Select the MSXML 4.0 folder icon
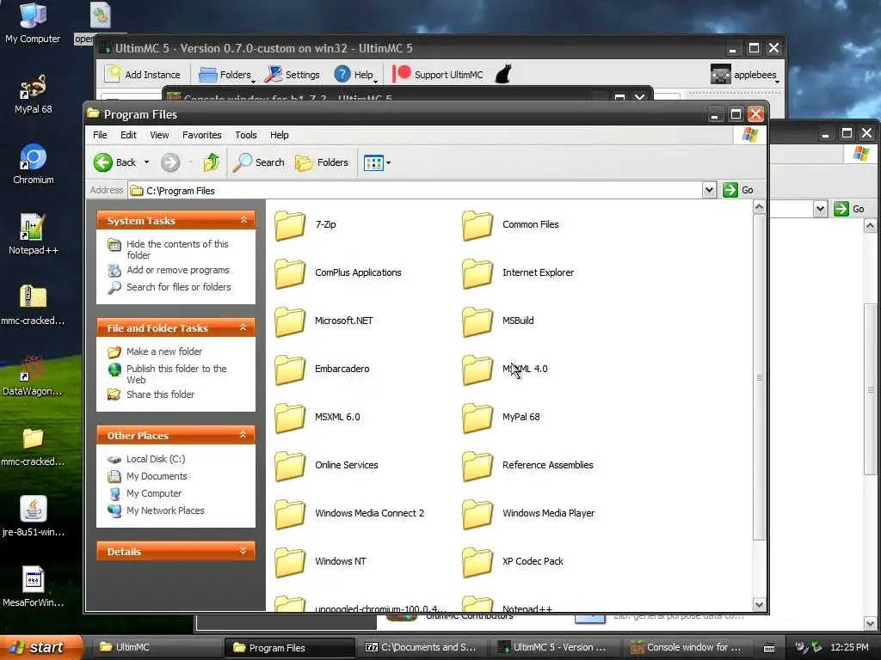 pyautogui.click(x=477, y=370)
